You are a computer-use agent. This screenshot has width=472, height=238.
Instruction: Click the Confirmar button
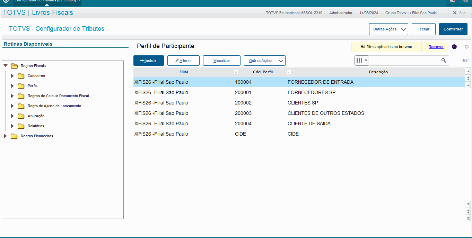pyautogui.click(x=453, y=29)
